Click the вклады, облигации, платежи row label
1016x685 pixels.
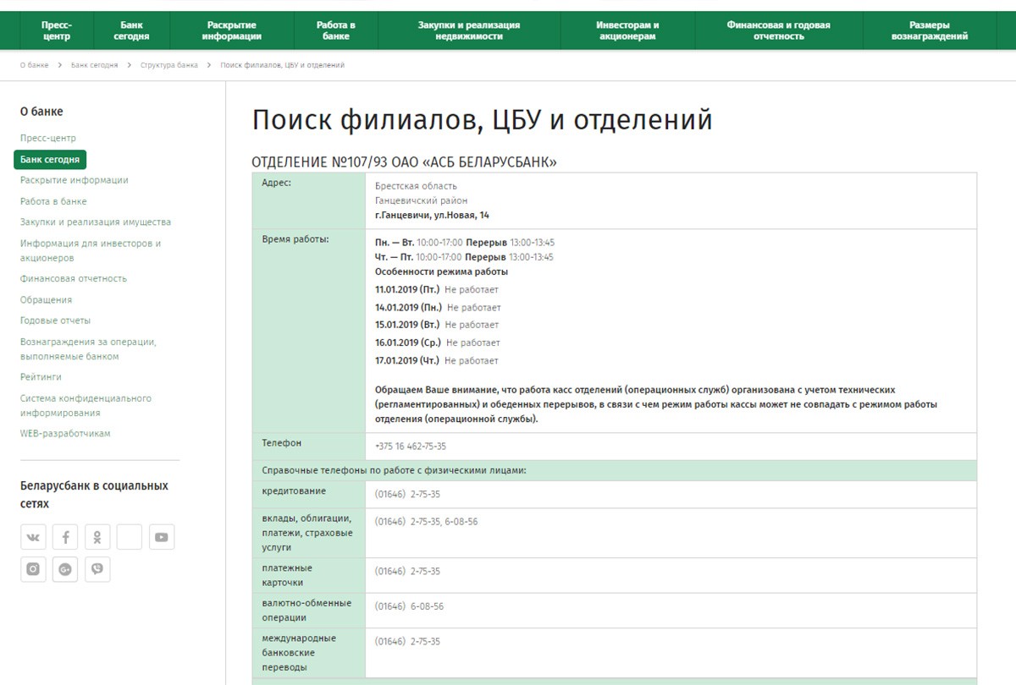[x=307, y=533]
